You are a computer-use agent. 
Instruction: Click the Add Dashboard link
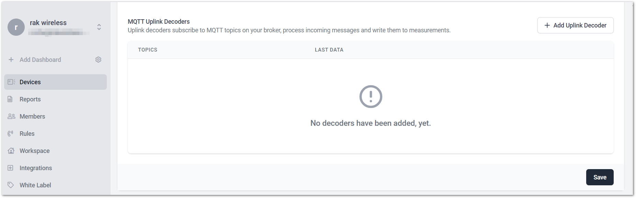click(40, 60)
